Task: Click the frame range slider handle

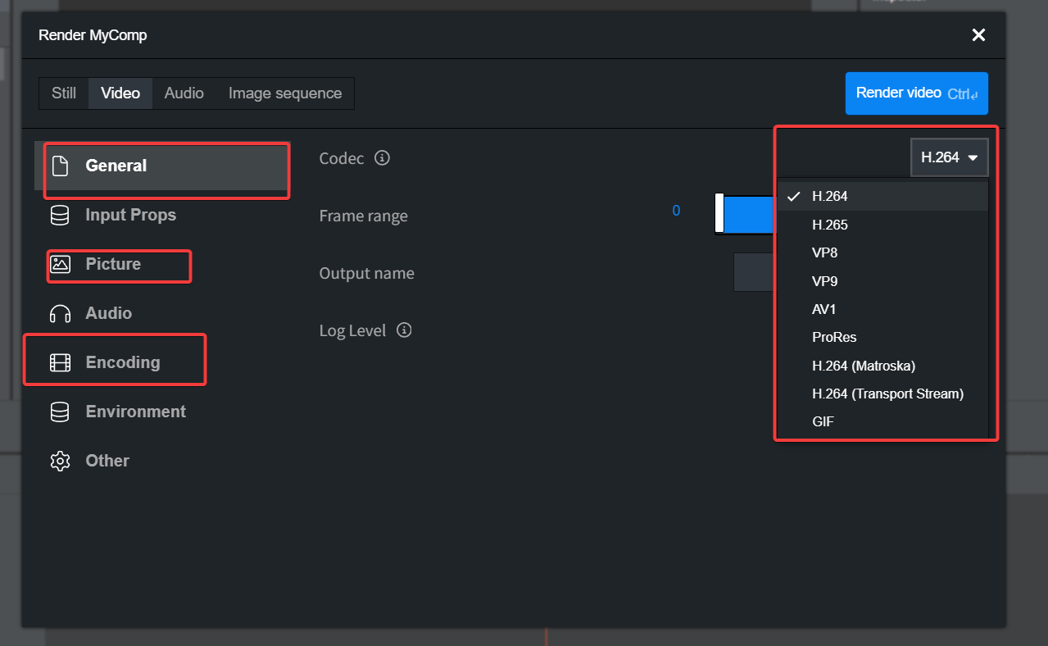Action: coord(719,213)
